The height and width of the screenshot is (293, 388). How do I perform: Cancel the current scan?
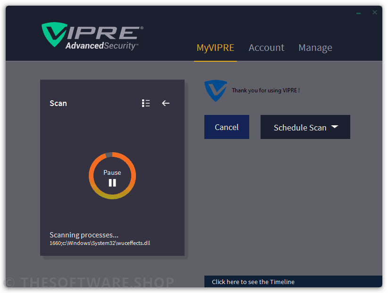(x=227, y=127)
